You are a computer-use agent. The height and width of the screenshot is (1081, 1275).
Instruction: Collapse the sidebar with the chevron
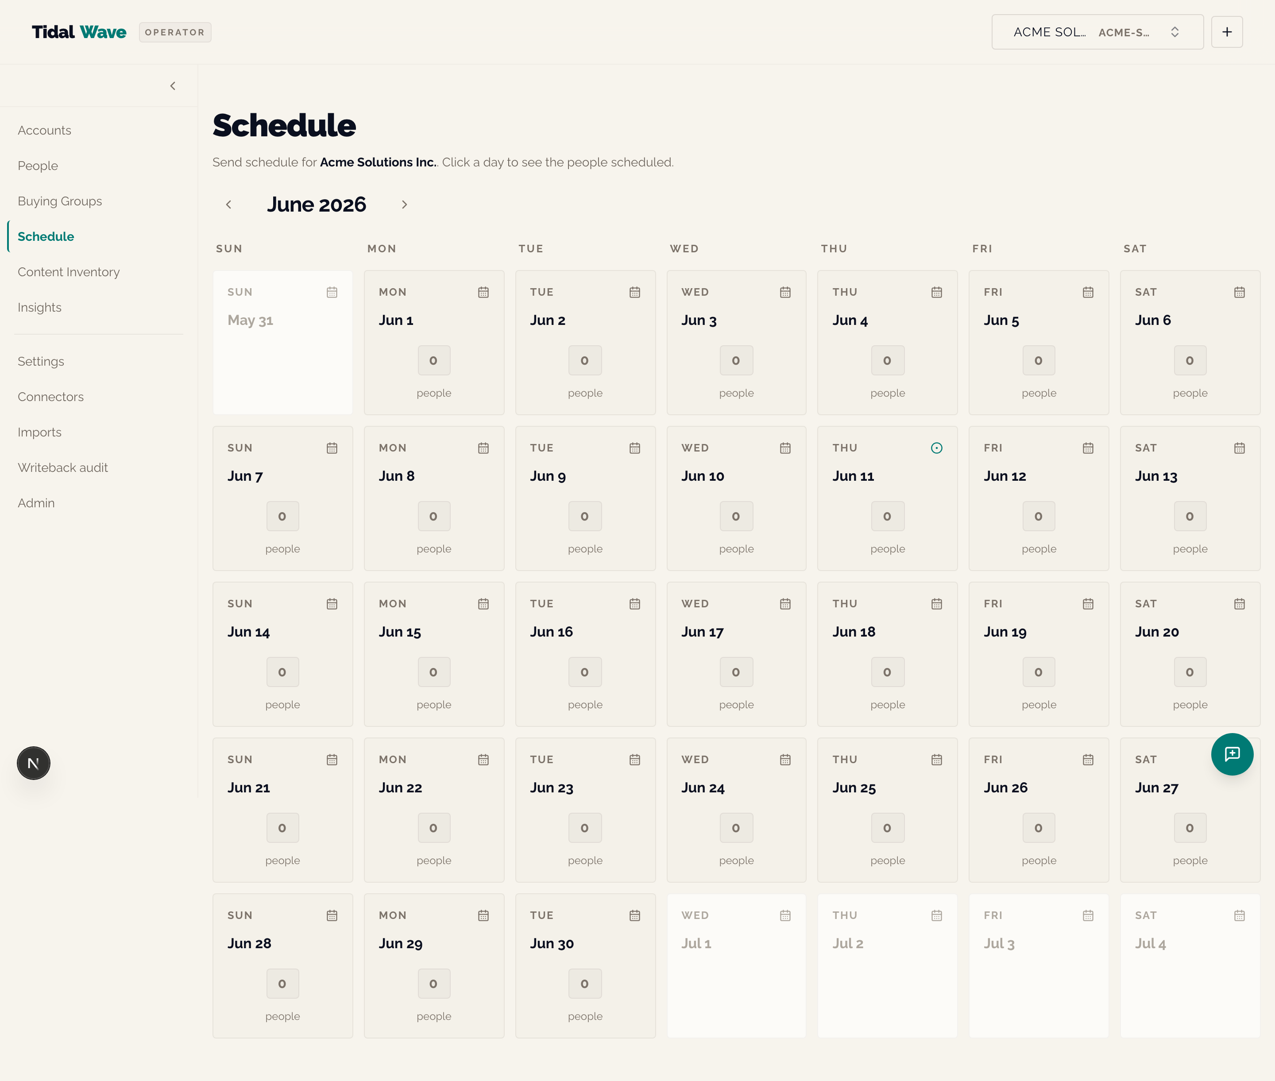(173, 86)
